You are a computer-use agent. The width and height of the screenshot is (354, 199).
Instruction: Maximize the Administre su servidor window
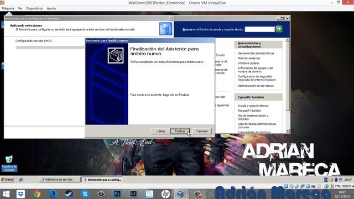tap(283, 18)
